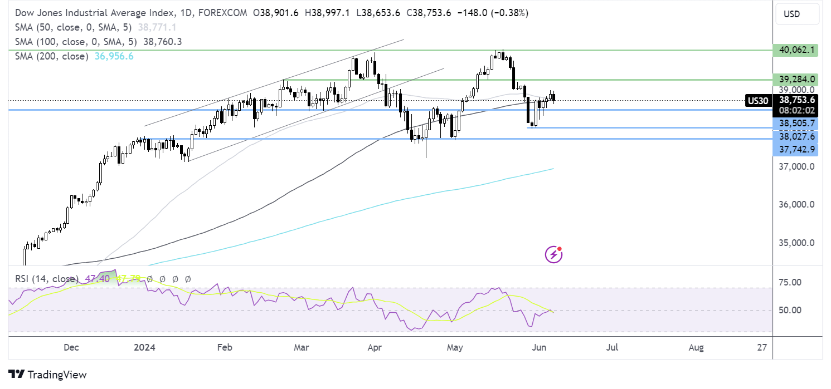
Task: Click the Jul label on time axis
Action: tap(612, 347)
